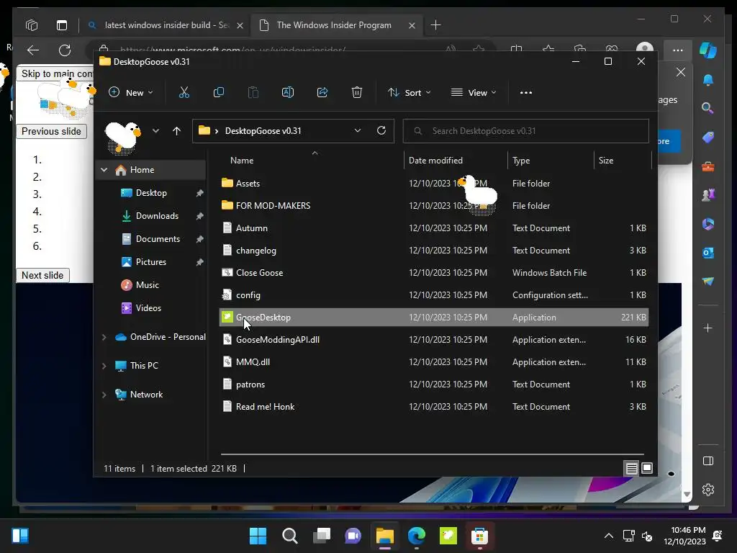The width and height of the screenshot is (737, 553).
Task: Collapse the Home tree node
Action: pos(104,170)
